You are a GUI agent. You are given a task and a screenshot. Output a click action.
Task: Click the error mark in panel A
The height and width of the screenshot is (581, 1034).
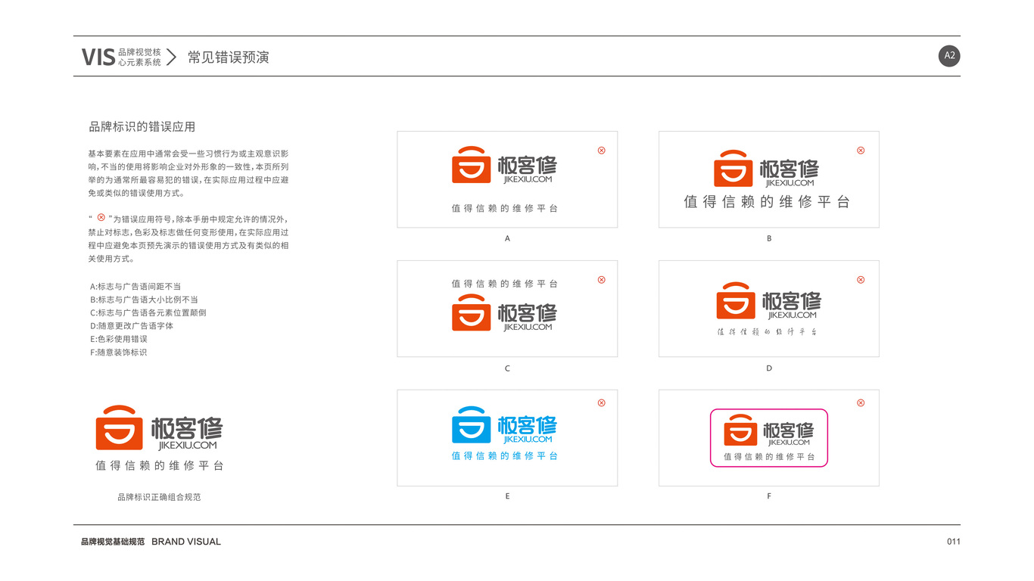click(x=602, y=150)
